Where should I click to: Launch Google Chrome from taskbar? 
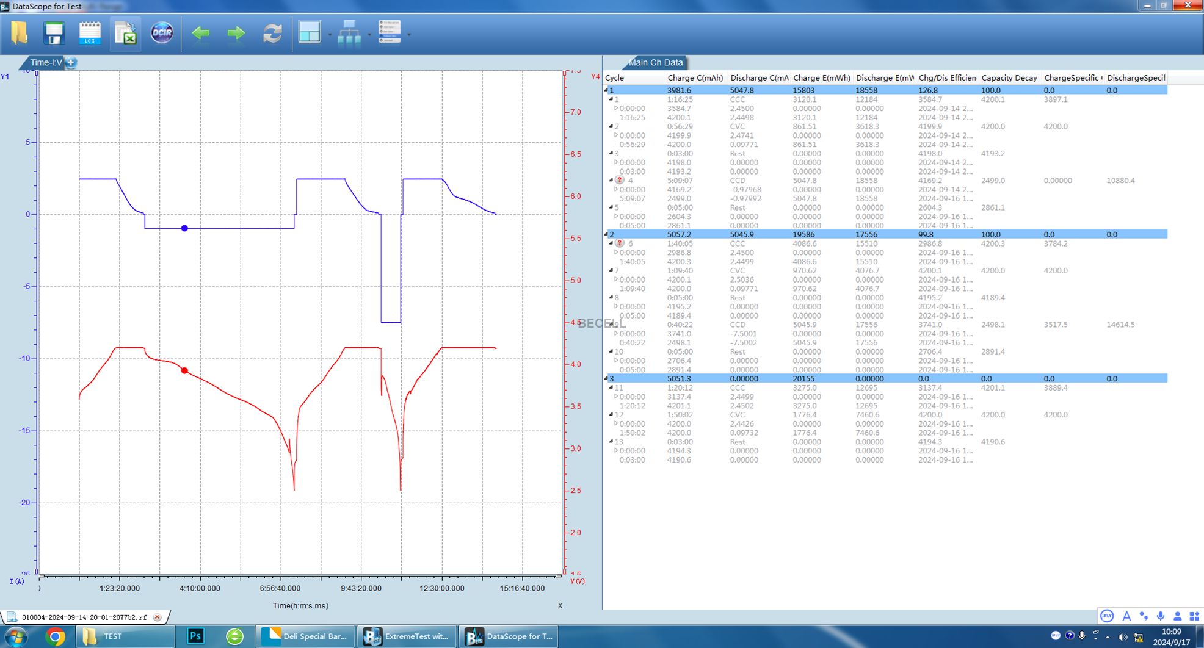click(x=56, y=637)
